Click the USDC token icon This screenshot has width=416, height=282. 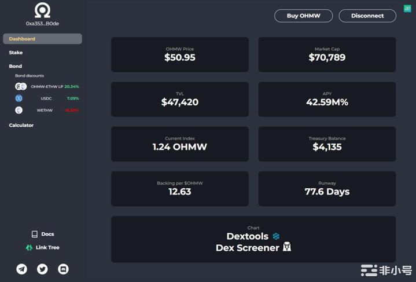19,98
